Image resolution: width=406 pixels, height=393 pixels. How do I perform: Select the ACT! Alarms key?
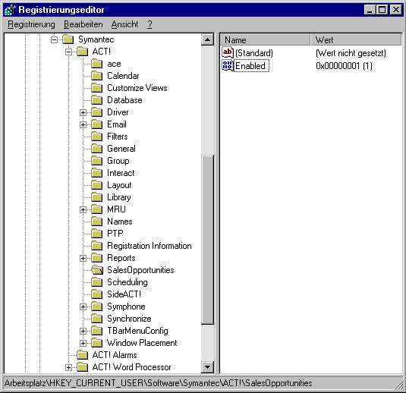coord(115,355)
